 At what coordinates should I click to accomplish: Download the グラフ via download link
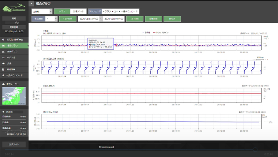pyautogui.click(x=107, y=11)
